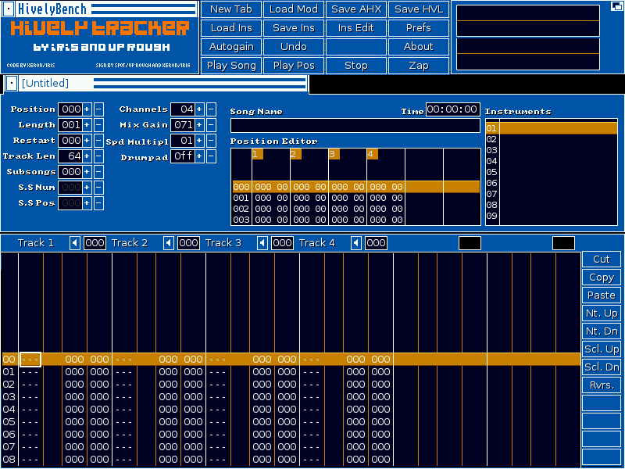The width and height of the screenshot is (625, 469).
Task: Switch to the [Untitled] song tab
Action: [155, 84]
